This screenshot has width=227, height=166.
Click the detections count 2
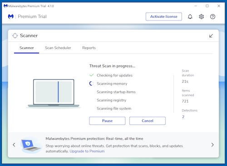pyautogui.click(x=183, y=117)
